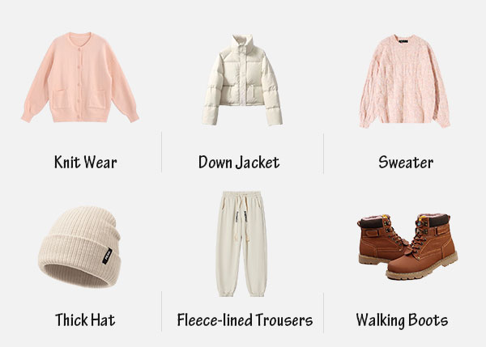Image resolution: width=486 pixels, height=347 pixels.
Task: Click the left pocket of the pink cardigan
Action: point(61,99)
